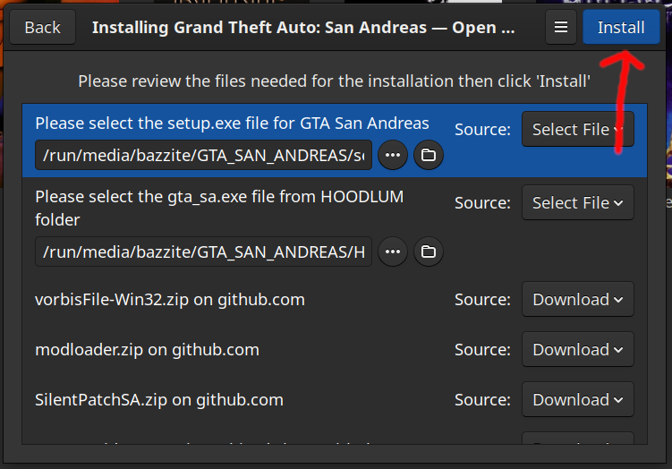This screenshot has width=672, height=469.
Task: Click the setup.exe file path field
Action: click(204, 155)
